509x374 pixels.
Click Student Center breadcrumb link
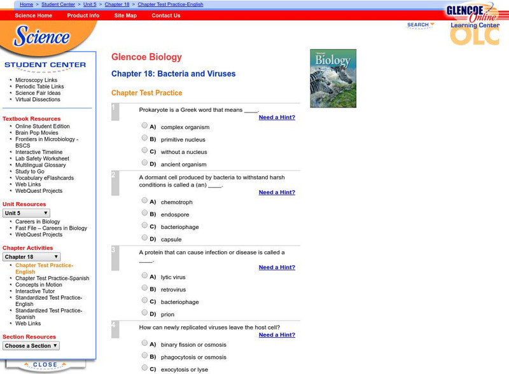click(x=58, y=4)
